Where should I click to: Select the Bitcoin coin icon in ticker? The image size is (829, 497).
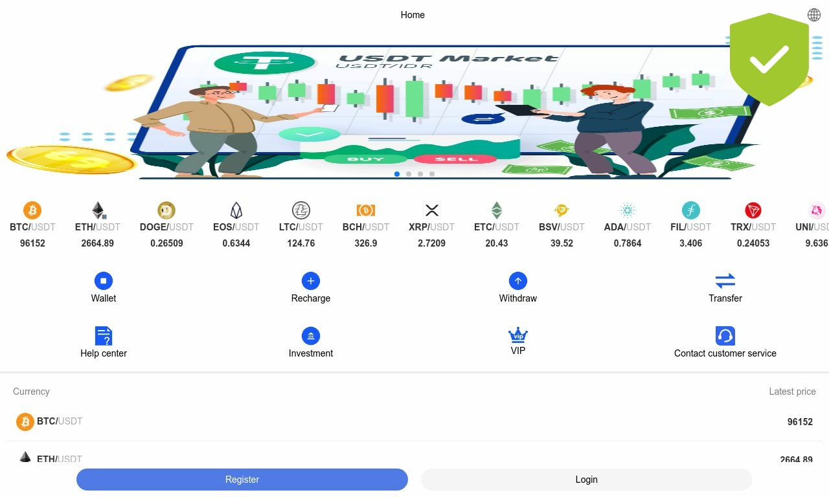point(32,210)
